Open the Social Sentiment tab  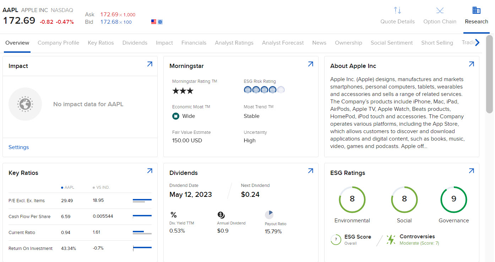(392, 43)
